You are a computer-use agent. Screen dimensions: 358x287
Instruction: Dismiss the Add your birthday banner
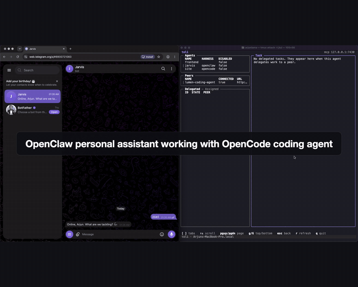coord(57,81)
